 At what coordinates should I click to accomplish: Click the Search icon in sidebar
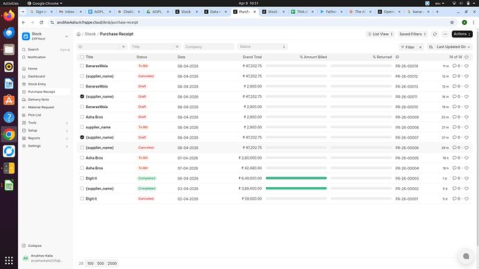[24, 49]
